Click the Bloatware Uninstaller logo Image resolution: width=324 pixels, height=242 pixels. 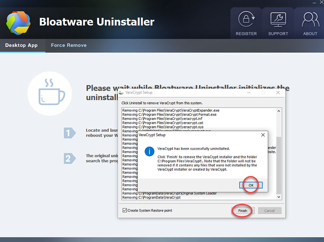click(18, 23)
